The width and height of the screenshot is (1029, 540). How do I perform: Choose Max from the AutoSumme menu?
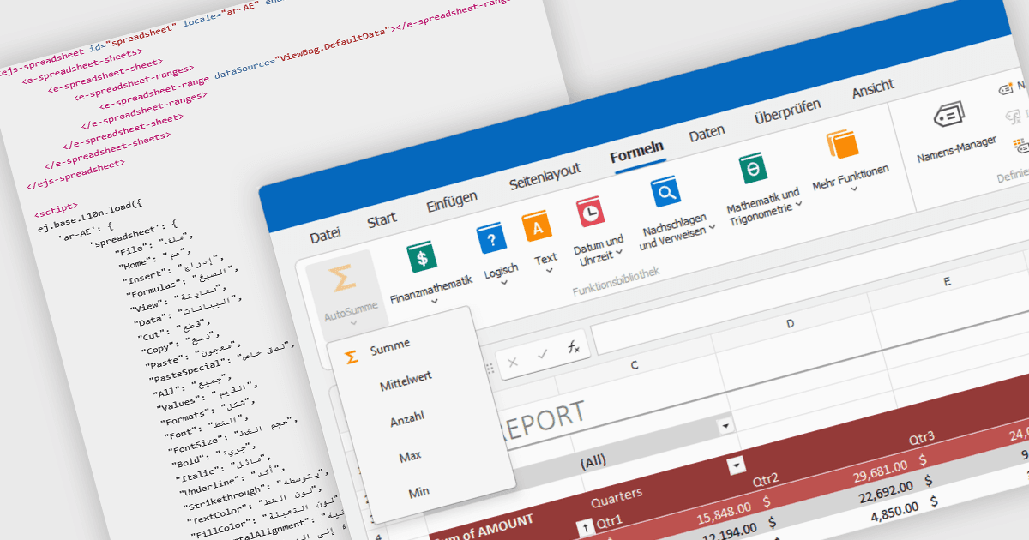point(411,459)
